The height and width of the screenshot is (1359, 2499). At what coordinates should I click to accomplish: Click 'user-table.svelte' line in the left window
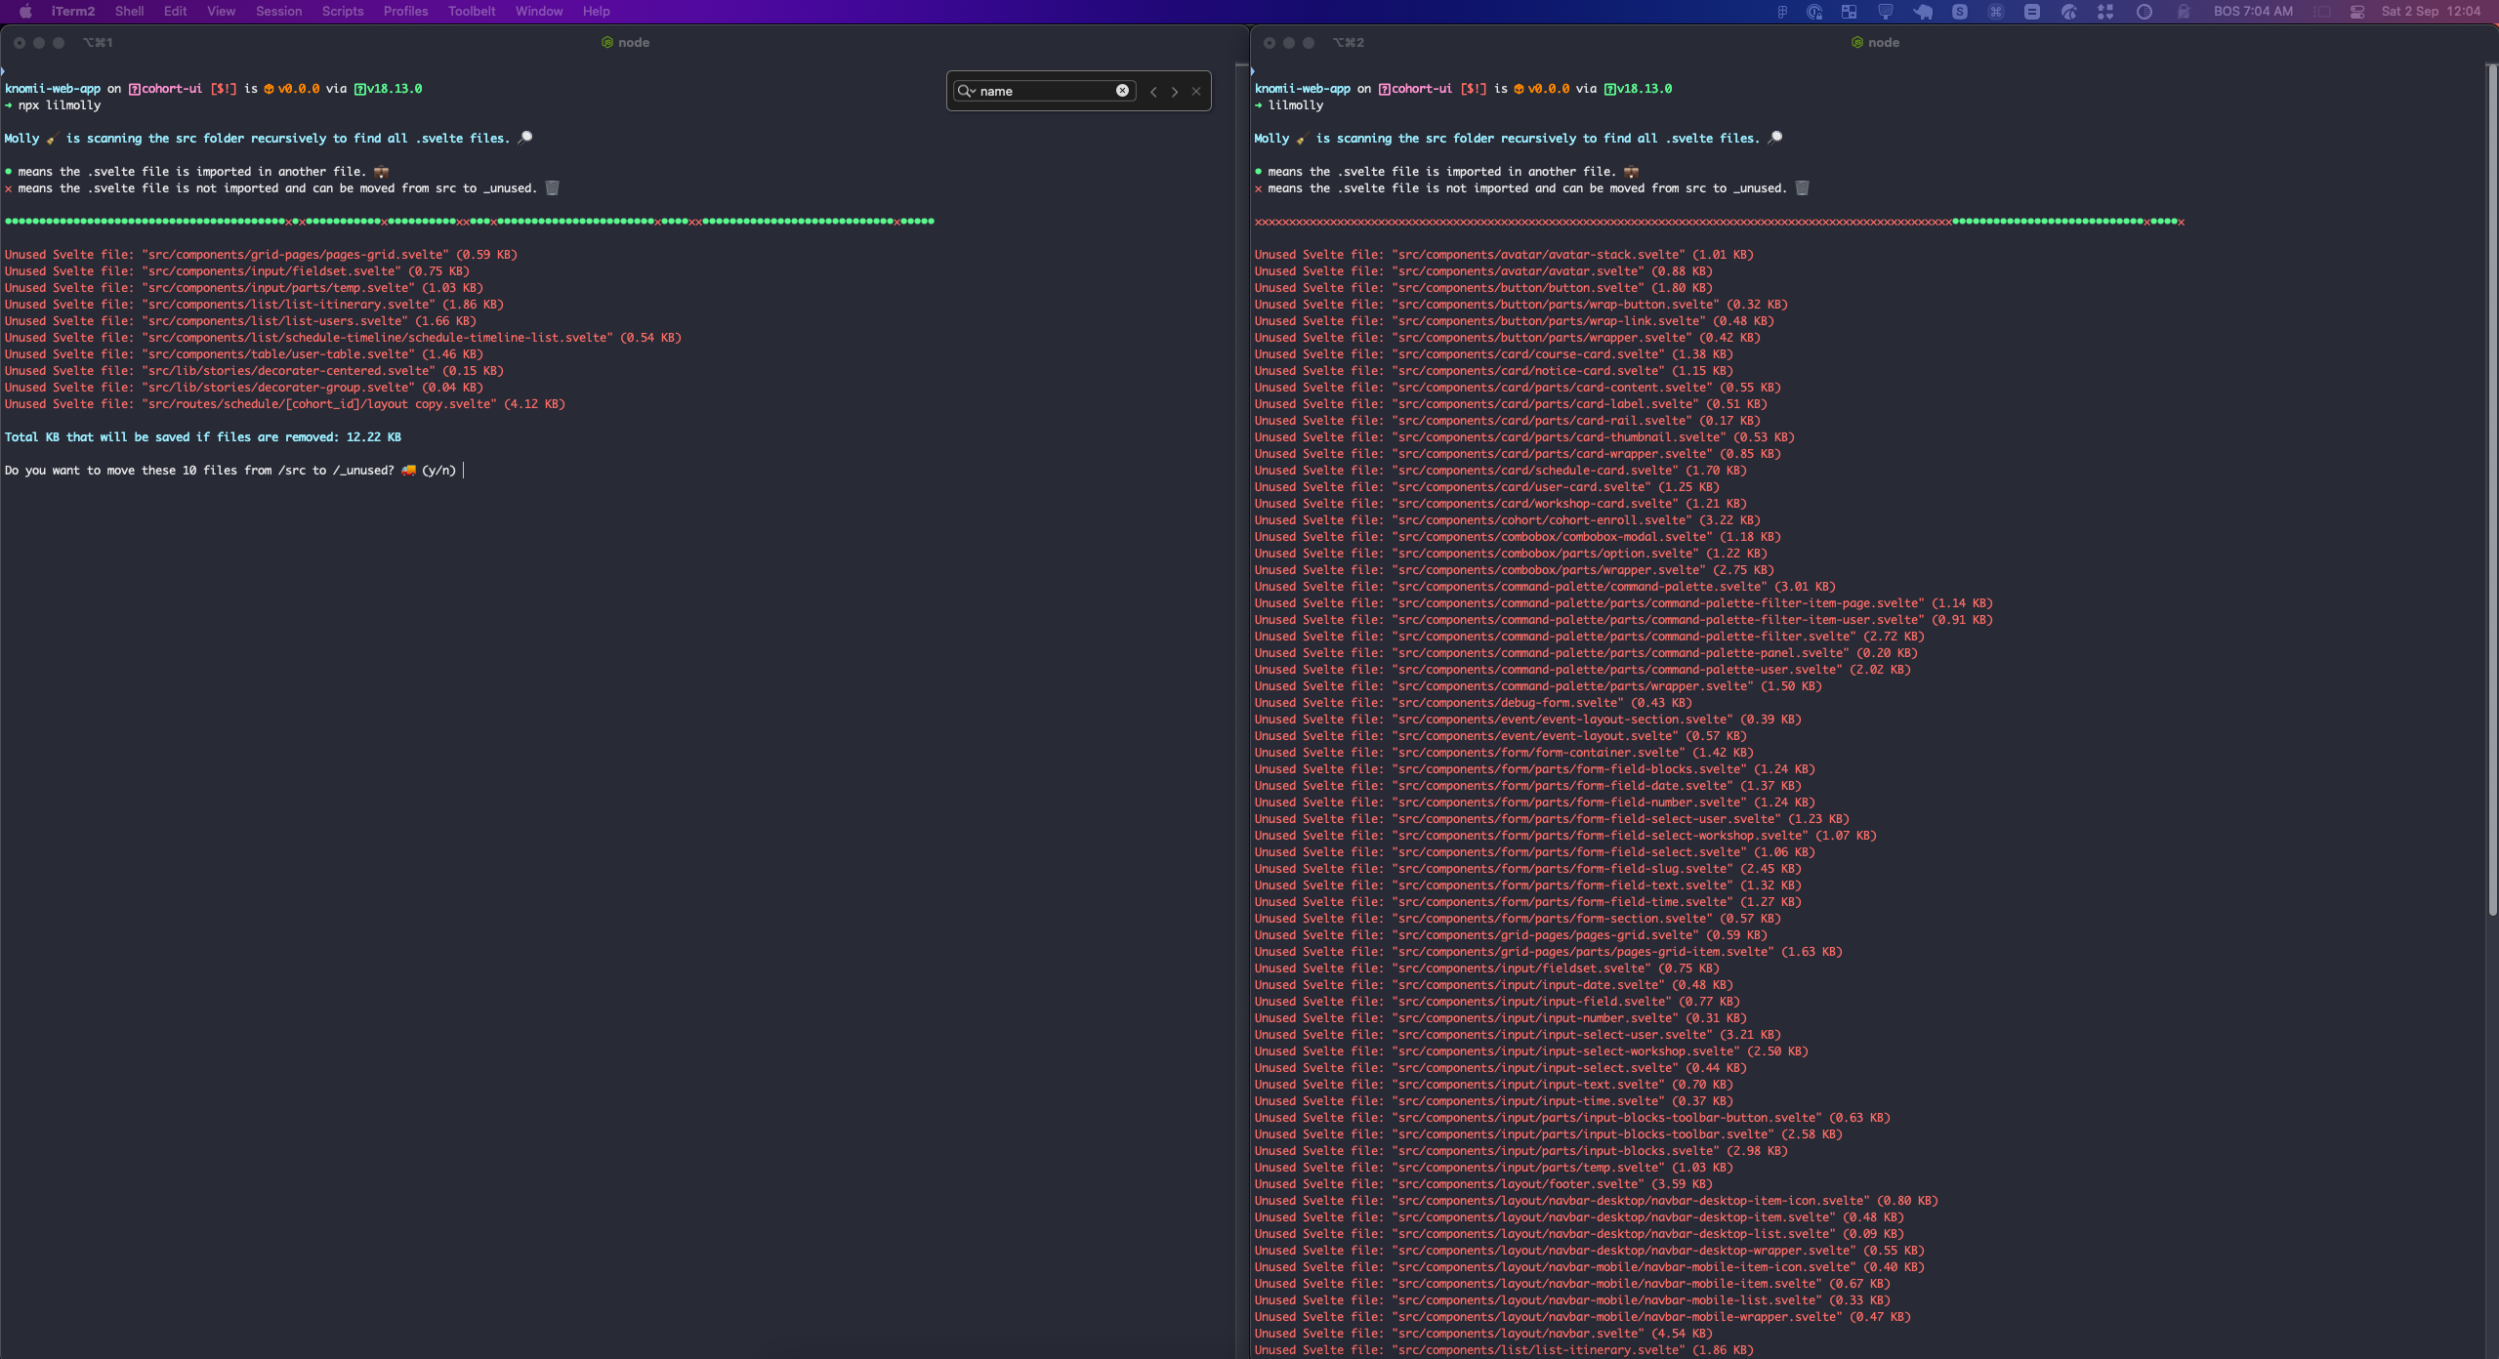243,354
